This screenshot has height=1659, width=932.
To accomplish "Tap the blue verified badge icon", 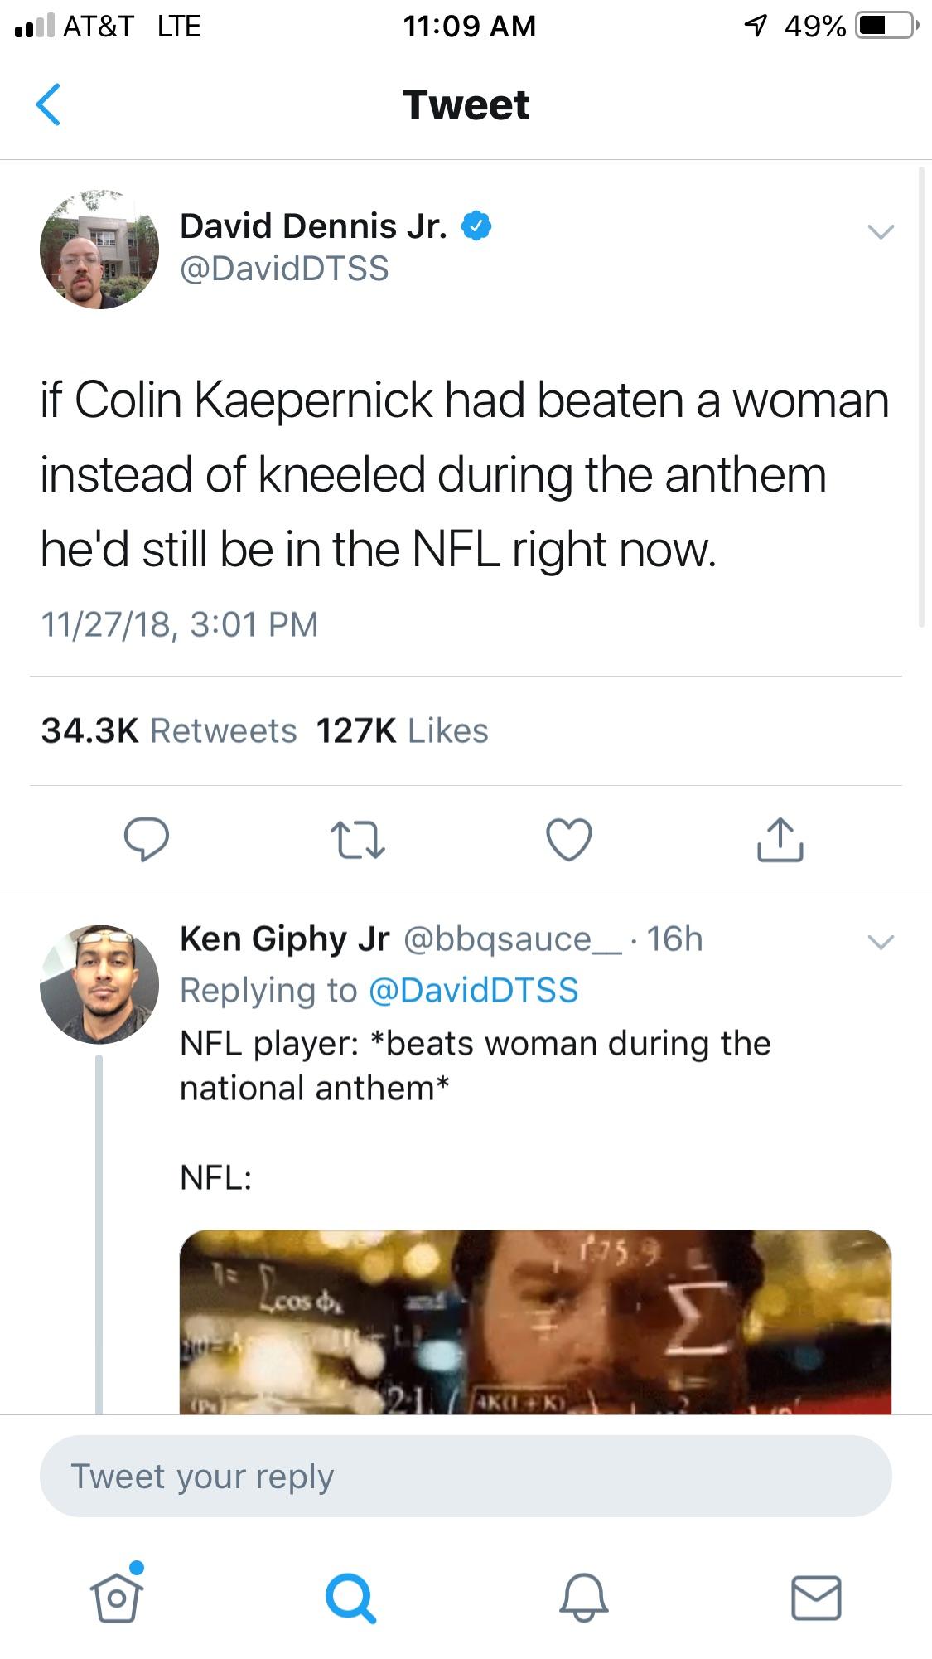I will tap(476, 226).
